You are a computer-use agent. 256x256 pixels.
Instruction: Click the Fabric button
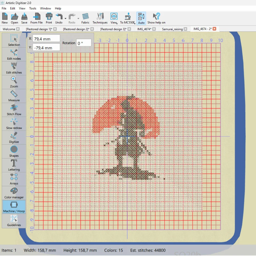[x=85, y=18]
